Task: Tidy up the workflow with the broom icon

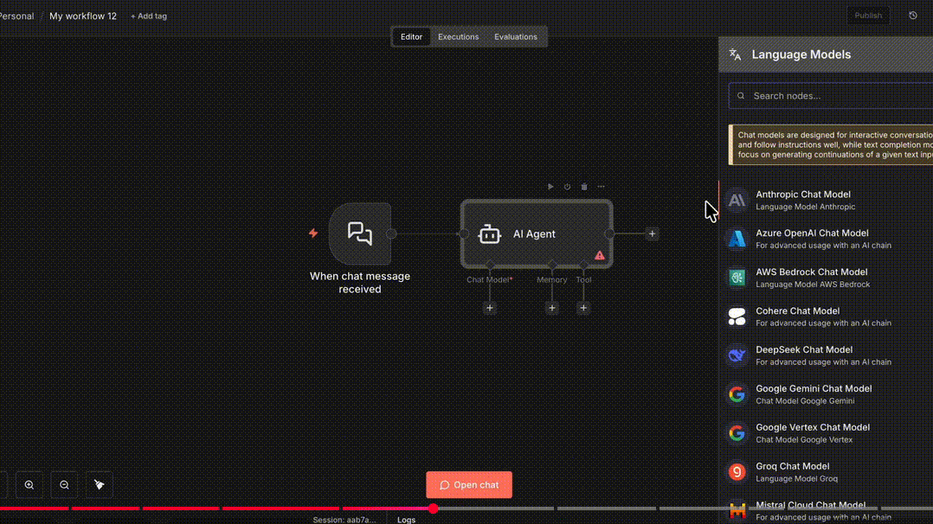Action: click(98, 484)
